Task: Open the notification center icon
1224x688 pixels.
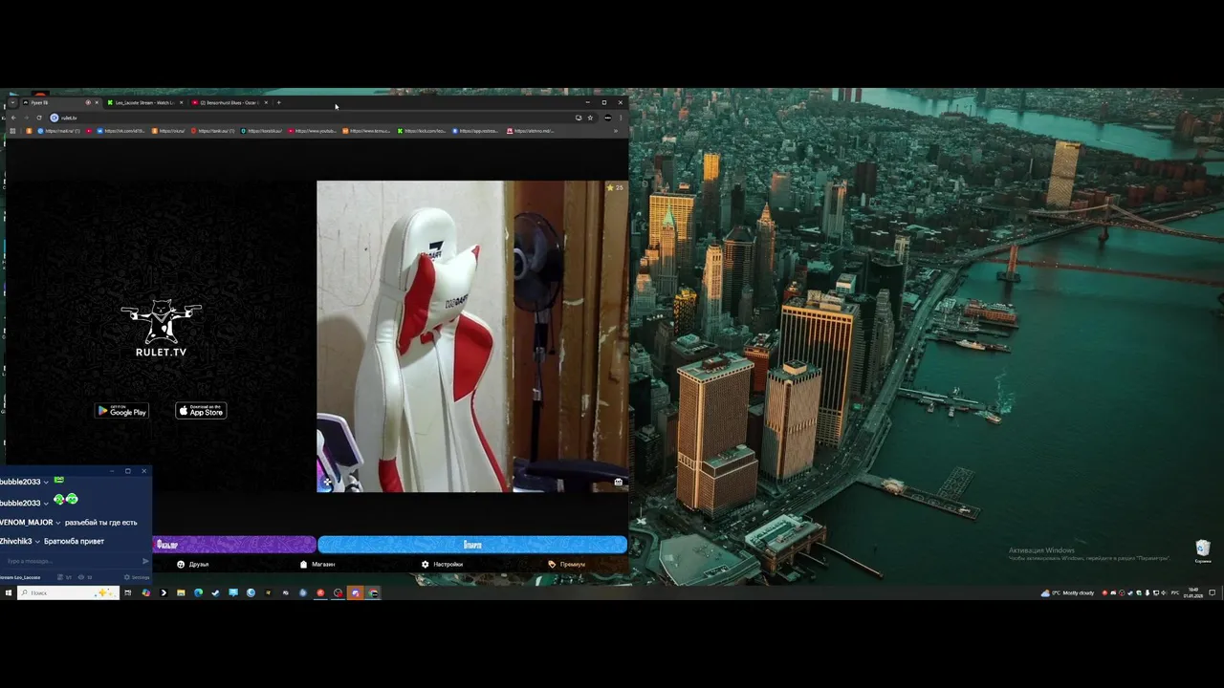Action: [x=1212, y=592]
